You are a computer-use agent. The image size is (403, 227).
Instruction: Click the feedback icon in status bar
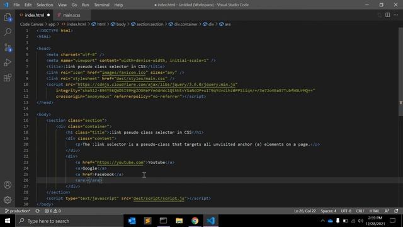click(387, 211)
